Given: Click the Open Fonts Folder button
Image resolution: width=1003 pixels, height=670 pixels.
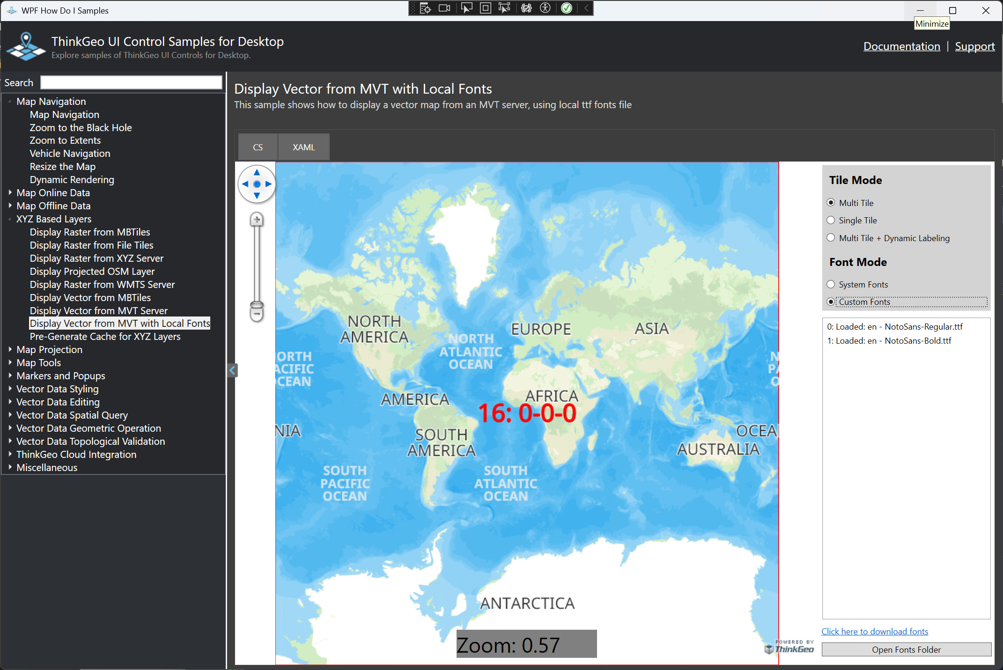Looking at the screenshot, I should coord(906,649).
